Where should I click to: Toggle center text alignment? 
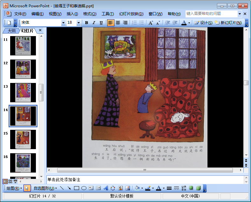pos(118,23)
